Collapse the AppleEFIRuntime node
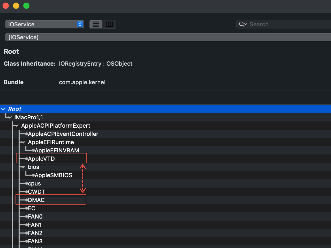Image resolution: width=331 pixels, height=248 pixels. [x=23, y=142]
